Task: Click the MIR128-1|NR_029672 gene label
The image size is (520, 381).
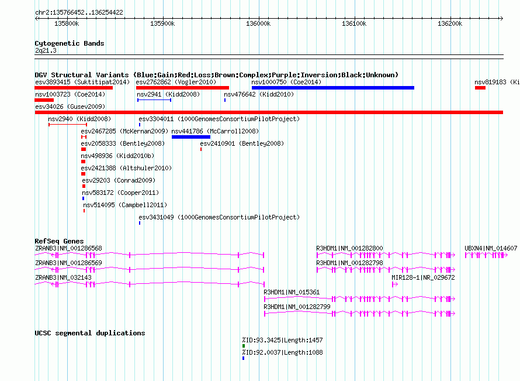Action: coord(423,277)
